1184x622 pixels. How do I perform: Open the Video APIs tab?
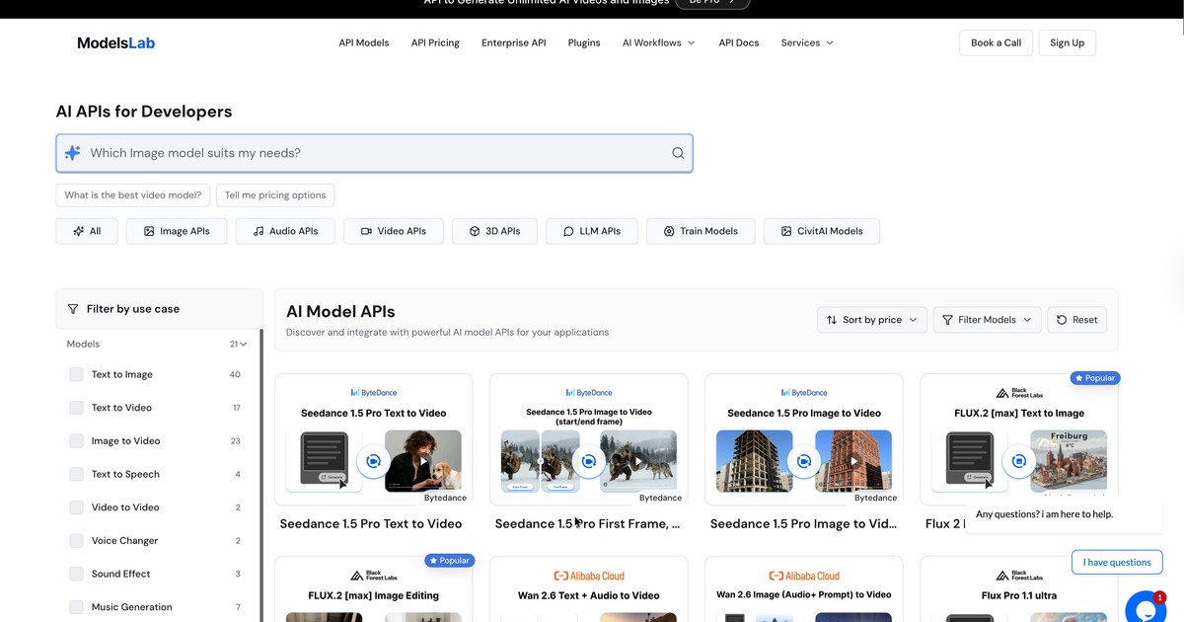click(x=393, y=231)
